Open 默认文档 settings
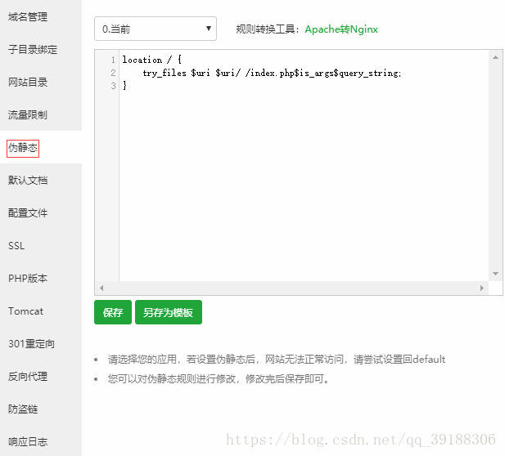This screenshot has height=456, width=505. click(28, 180)
